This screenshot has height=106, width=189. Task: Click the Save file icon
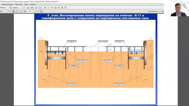tap(24, 8)
